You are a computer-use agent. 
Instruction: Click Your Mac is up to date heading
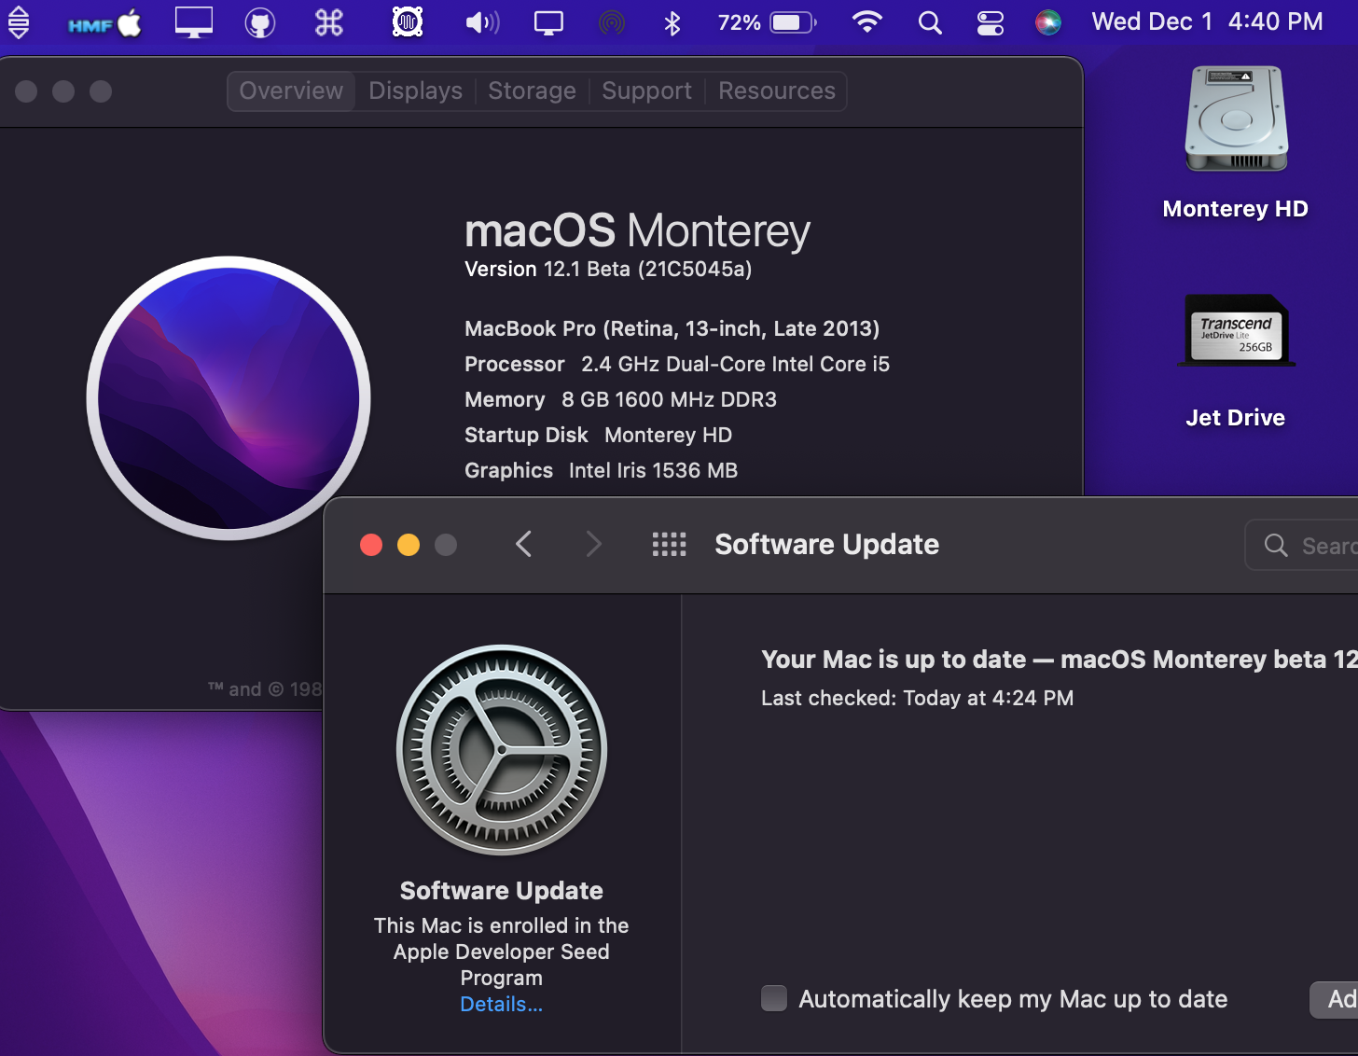(1060, 660)
